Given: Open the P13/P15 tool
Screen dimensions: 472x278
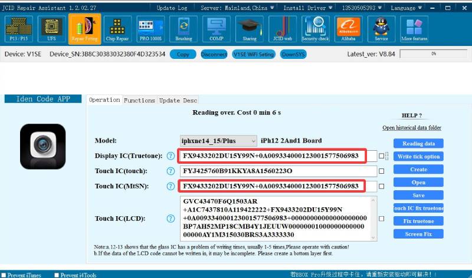Looking at the screenshot, I should point(19,29).
